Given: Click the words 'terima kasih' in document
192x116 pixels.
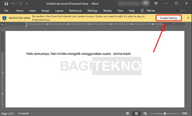Looking at the screenshot, I should [122, 54].
